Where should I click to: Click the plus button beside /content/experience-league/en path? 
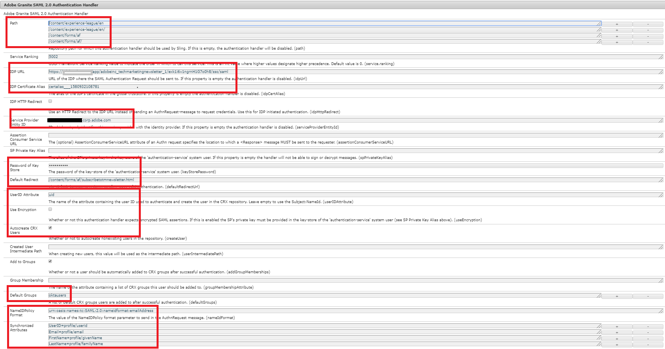(617, 24)
